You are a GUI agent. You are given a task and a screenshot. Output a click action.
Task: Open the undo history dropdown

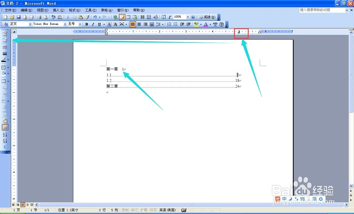pos(99,17)
